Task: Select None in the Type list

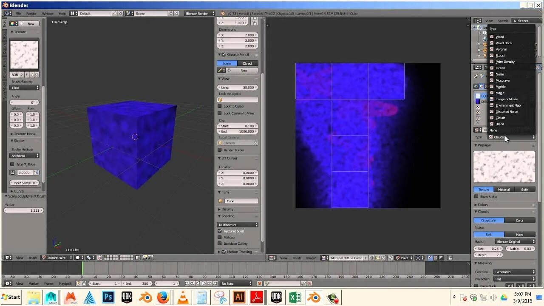Action: coord(493,130)
